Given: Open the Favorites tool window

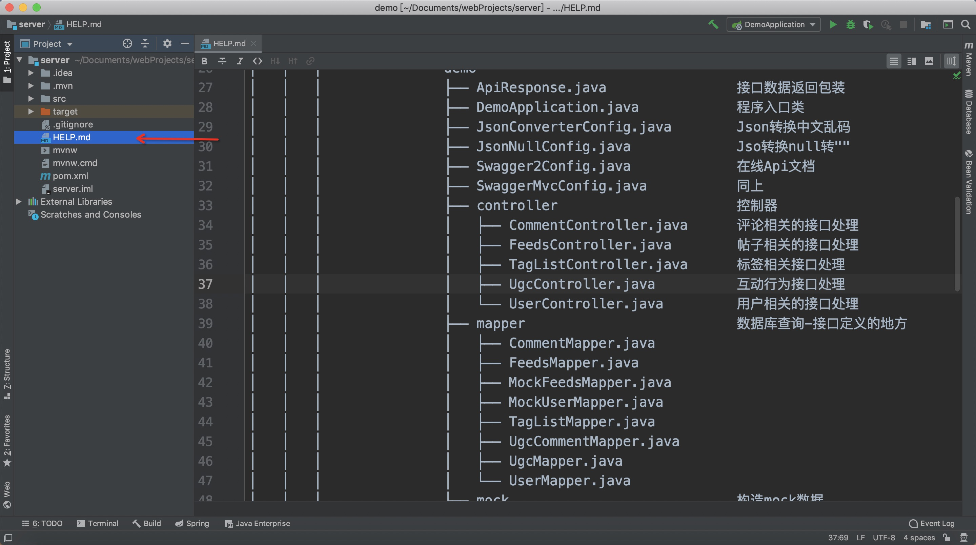Looking at the screenshot, I should (7, 440).
